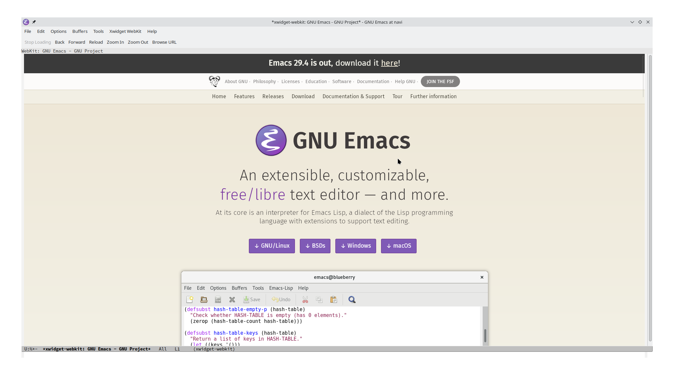Click Zoom Out toolbar item
This screenshot has width=674, height=383.
point(138,42)
